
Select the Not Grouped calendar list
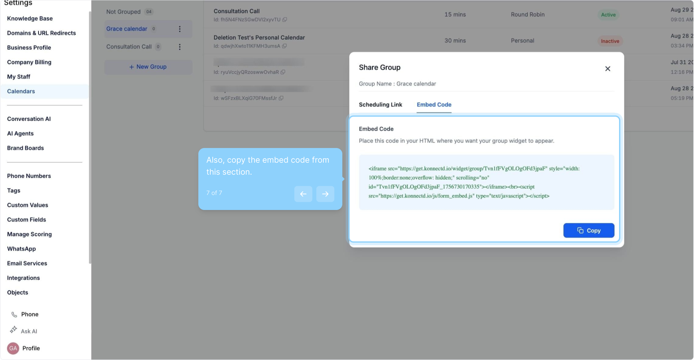point(124,12)
